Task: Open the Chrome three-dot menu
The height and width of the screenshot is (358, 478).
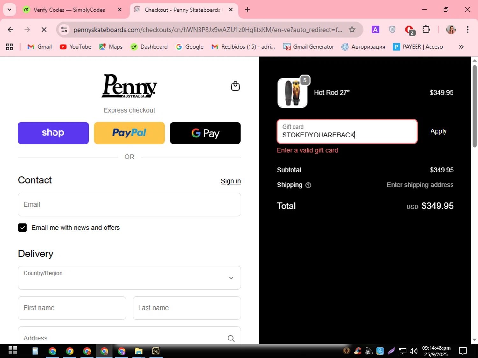Action: pos(467,30)
